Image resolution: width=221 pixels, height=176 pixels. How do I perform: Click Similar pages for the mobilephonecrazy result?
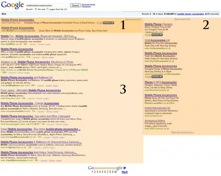[52, 86]
